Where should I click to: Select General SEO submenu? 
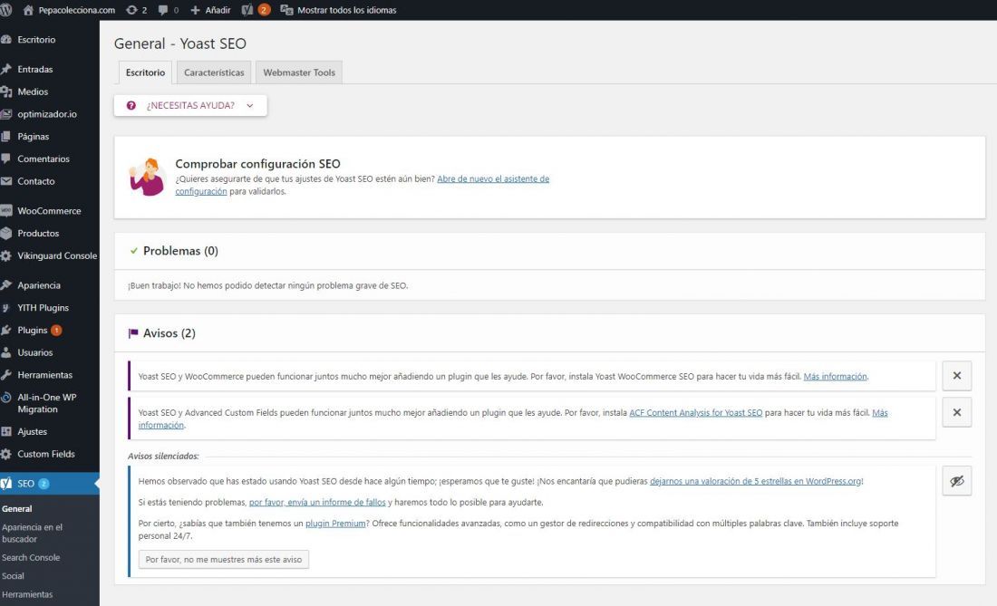click(17, 509)
